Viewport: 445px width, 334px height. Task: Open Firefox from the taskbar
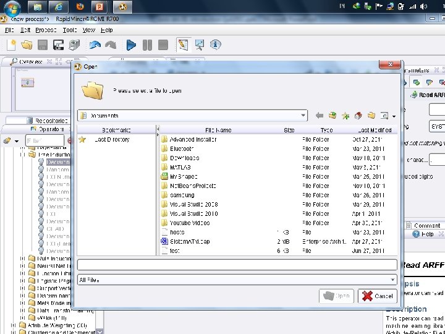pyautogui.click(x=80, y=7)
